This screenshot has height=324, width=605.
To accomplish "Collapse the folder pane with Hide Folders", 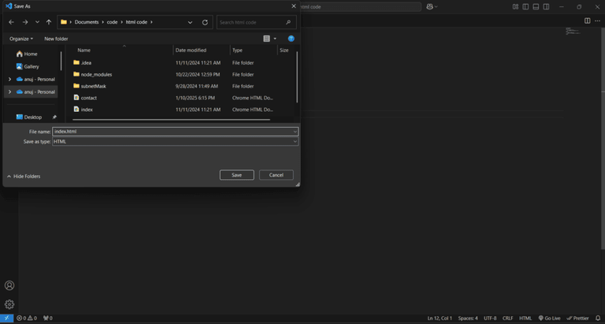I will coord(24,177).
